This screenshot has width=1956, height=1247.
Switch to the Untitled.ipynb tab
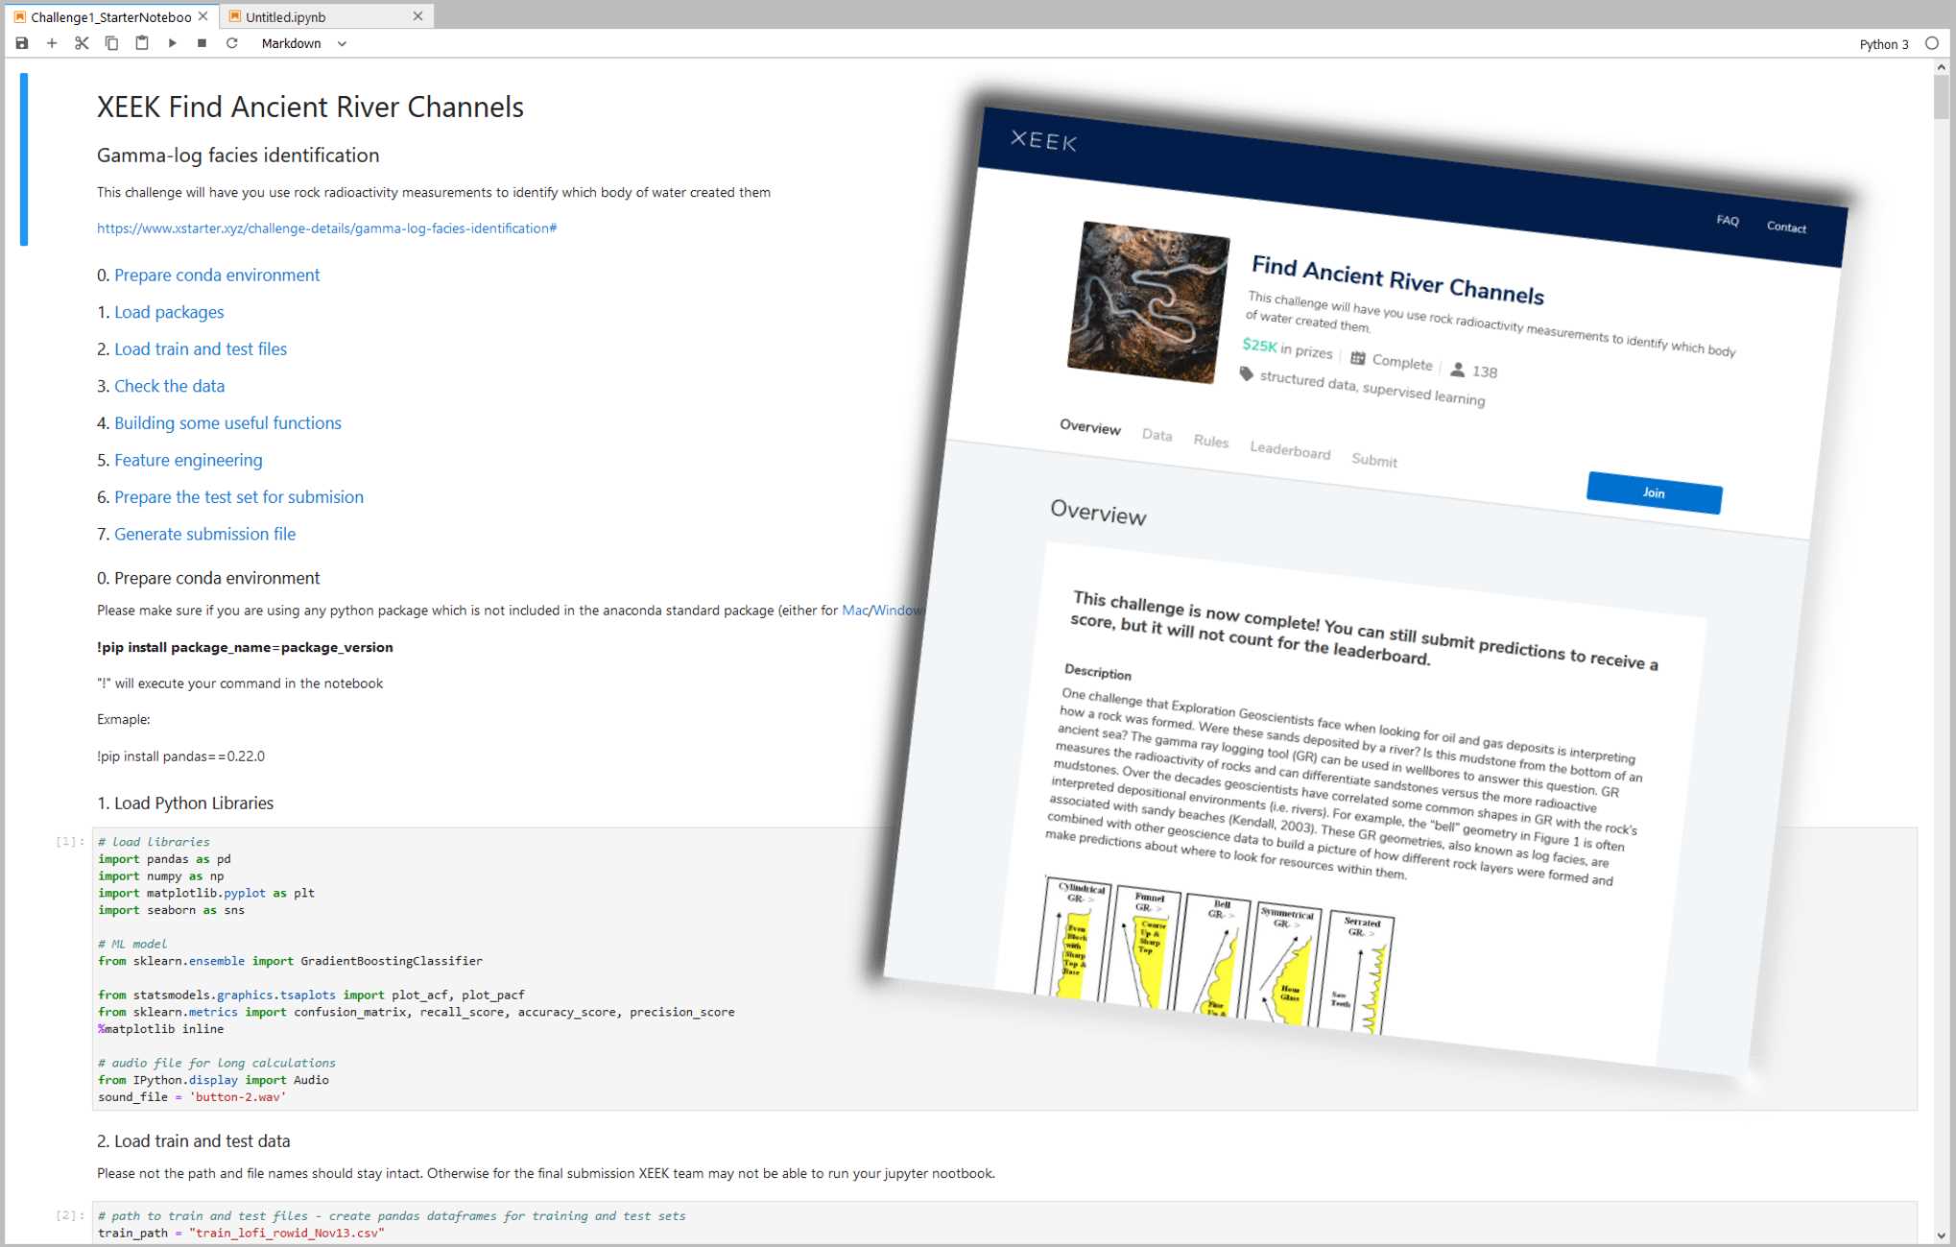285,16
